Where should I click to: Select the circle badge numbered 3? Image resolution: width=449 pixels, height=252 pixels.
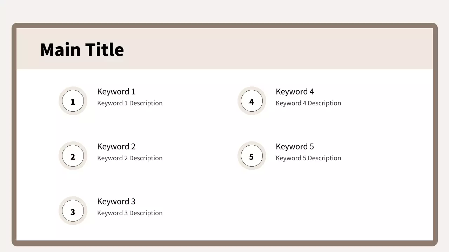[x=73, y=211]
